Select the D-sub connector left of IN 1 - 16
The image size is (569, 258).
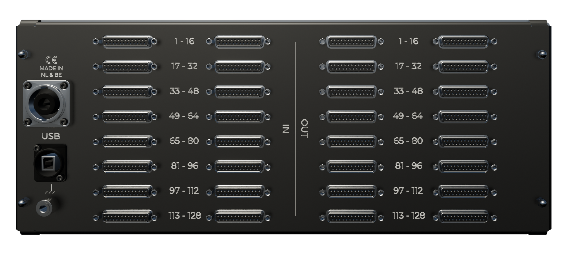(127, 42)
